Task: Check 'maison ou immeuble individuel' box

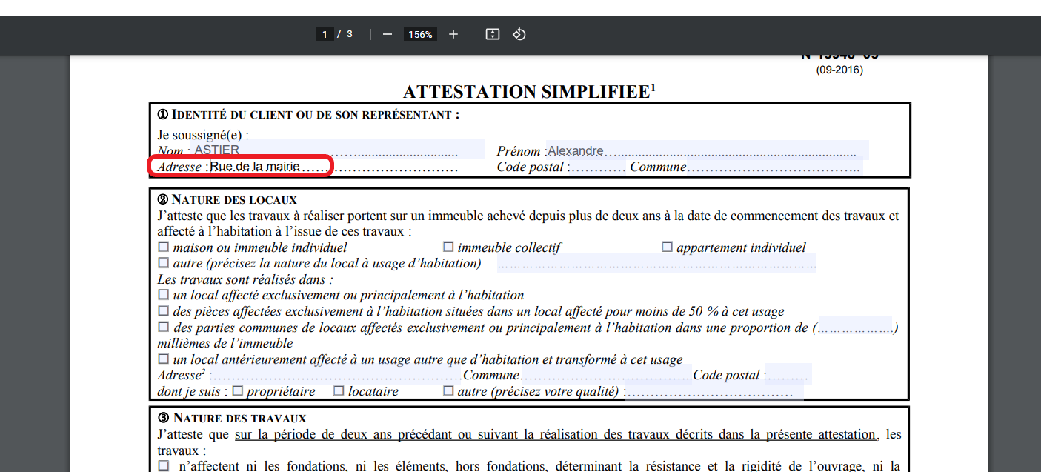Action: pyautogui.click(x=164, y=247)
